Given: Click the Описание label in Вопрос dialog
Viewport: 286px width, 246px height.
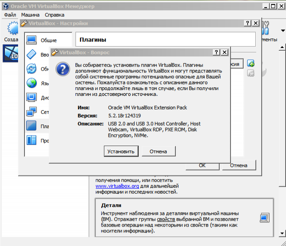Looking at the screenshot, I should pos(90,124).
